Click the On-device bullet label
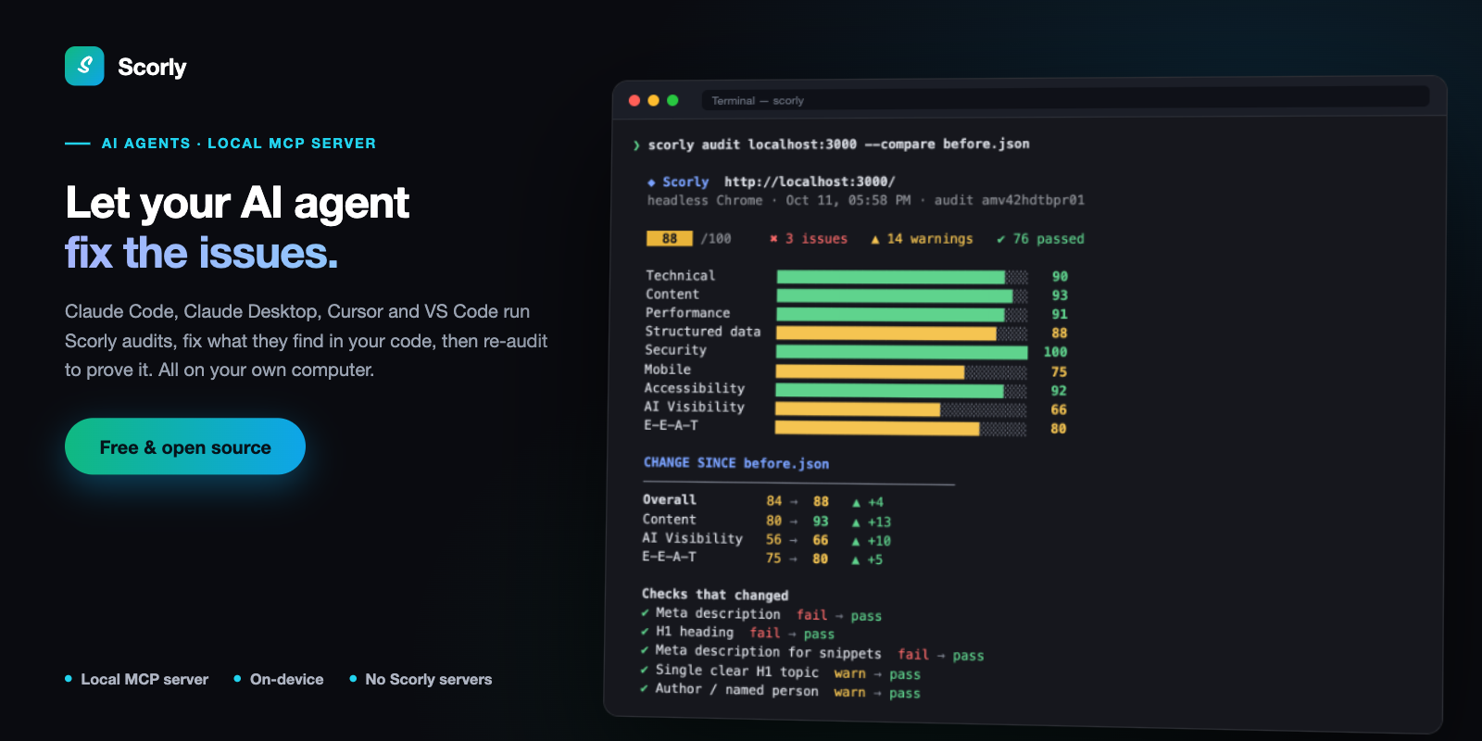 click(286, 679)
